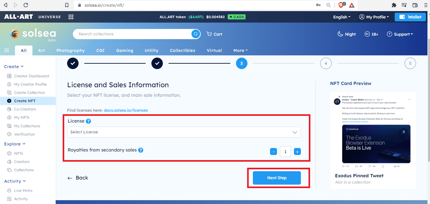Open the Select License dropdown
Viewport: 430px width, 204px height.
tap(184, 132)
